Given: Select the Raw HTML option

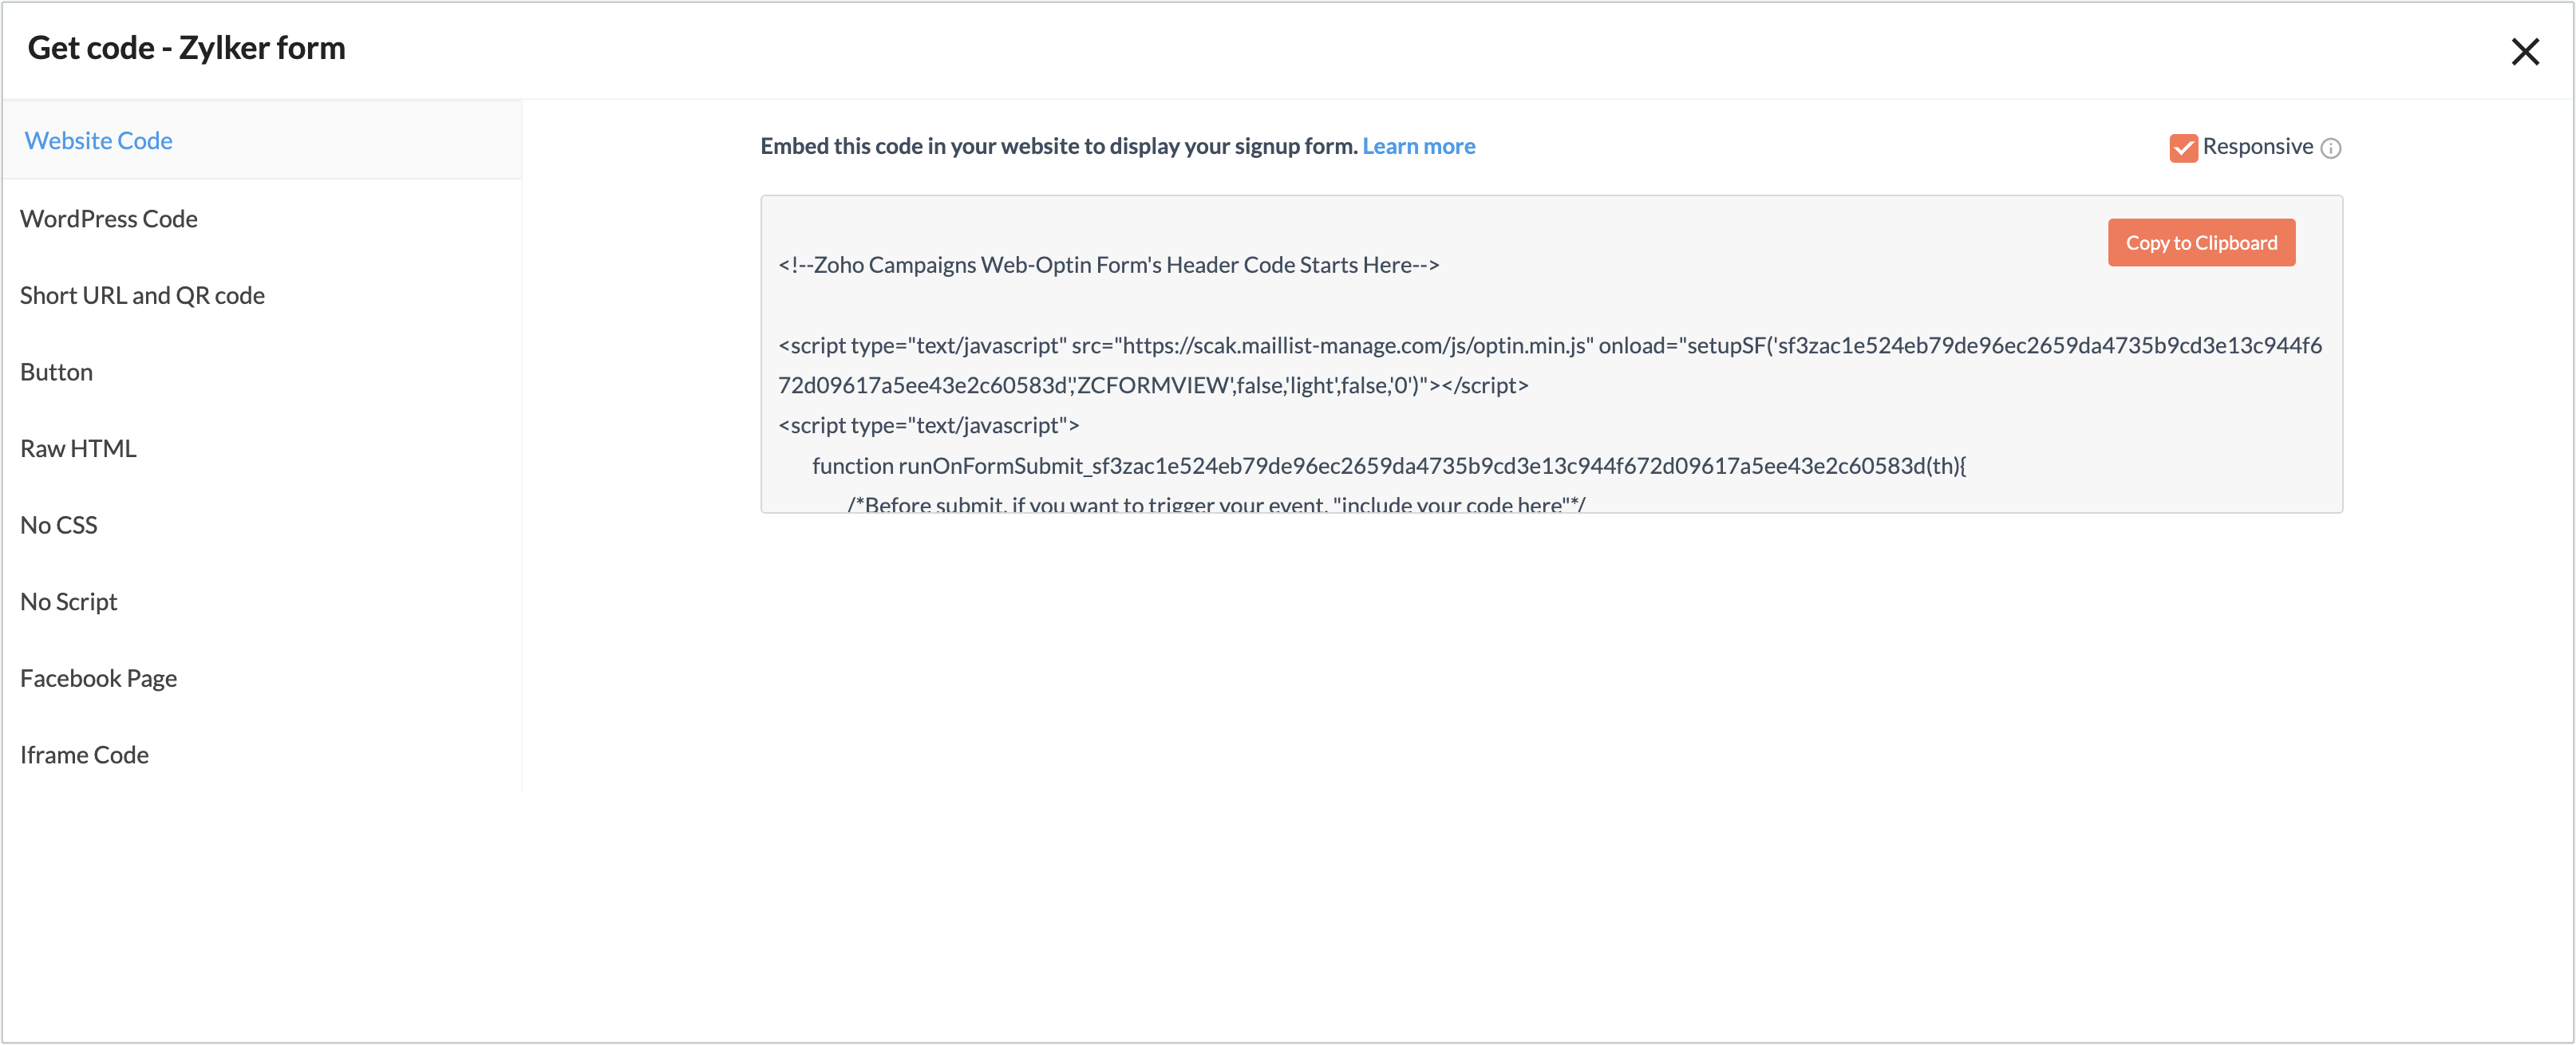Looking at the screenshot, I should pos(78,448).
